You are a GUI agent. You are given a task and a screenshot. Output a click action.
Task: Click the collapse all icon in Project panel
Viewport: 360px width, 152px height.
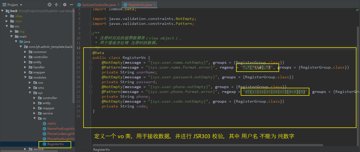click(57, 5)
